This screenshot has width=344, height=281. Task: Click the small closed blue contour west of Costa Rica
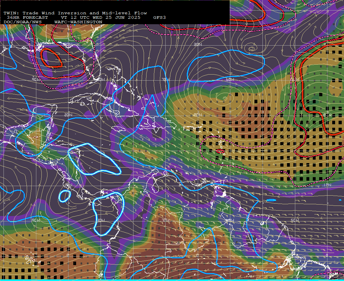[x=65, y=196]
